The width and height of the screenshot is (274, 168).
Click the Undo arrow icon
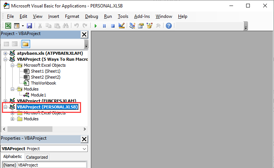point(76,26)
